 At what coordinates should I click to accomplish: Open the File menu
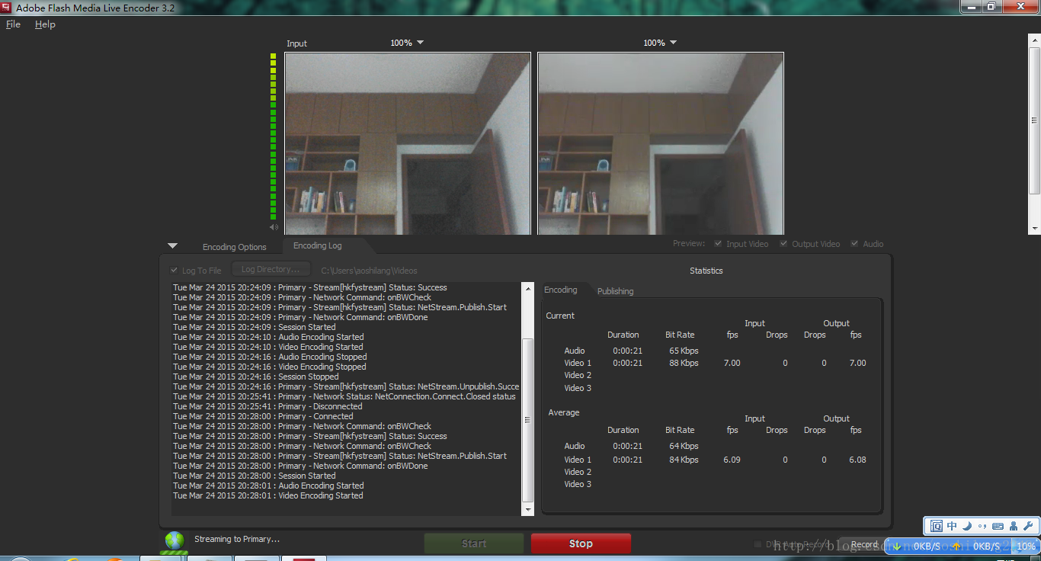tap(13, 24)
